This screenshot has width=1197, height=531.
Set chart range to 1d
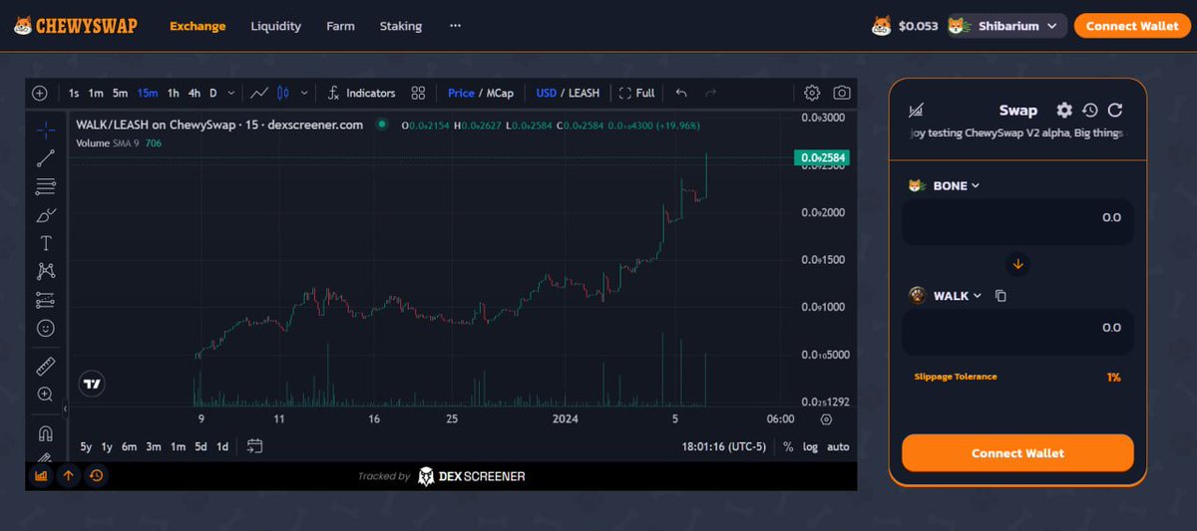coord(222,446)
